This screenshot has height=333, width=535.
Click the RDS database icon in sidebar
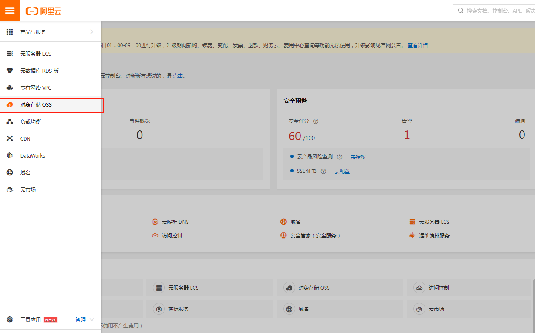10,71
